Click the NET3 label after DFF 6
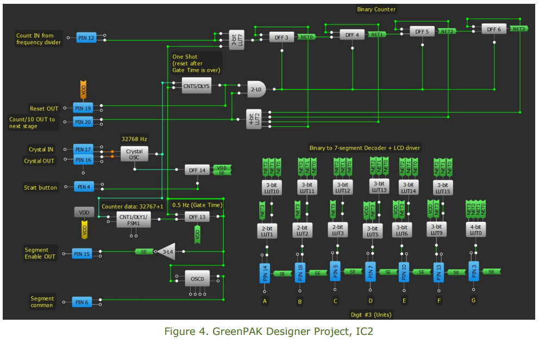The height and width of the screenshot is (342, 539). click(x=519, y=29)
